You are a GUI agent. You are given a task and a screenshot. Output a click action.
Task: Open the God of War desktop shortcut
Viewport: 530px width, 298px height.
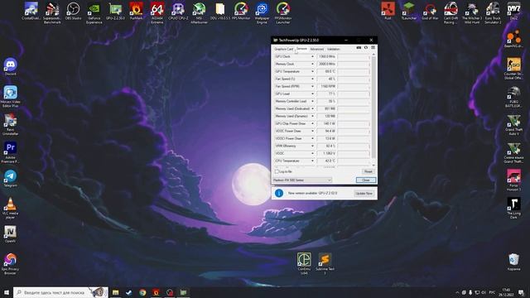click(430, 11)
